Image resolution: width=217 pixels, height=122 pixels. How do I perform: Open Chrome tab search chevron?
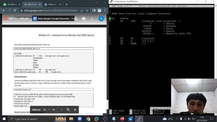(x=81, y=2)
